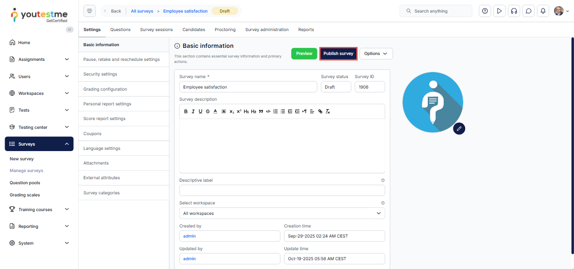574x269 pixels.
Task: Open the notifications bell
Action: click(543, 11)
